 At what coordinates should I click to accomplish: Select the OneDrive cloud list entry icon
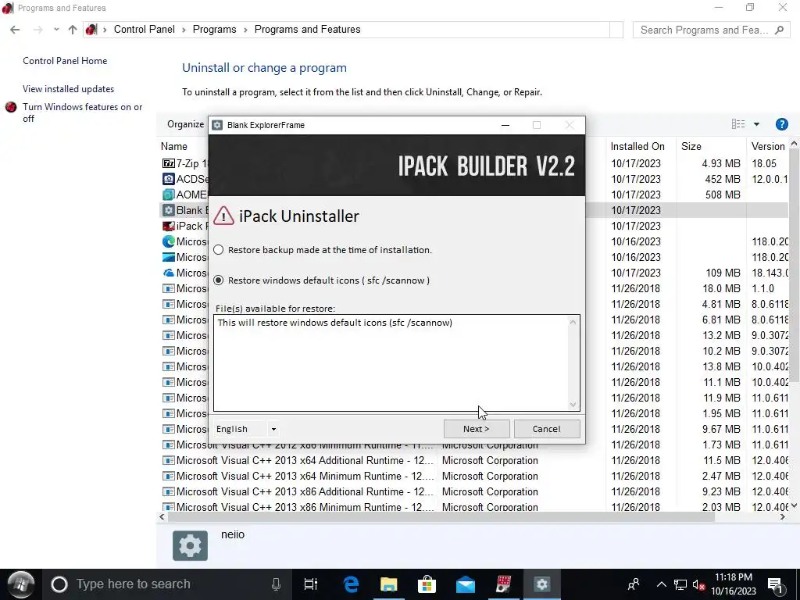coord(169,273)
